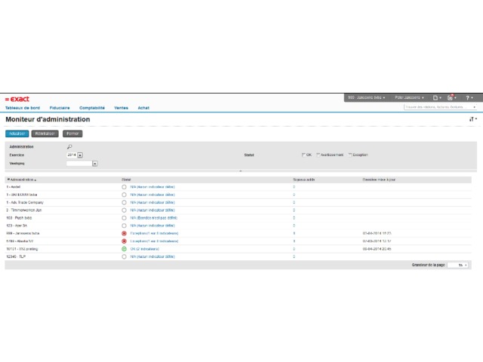Viewport: 483px width, 362px height.
Task: Click red exception icon in Janssens bvba row
Action: [x=124, y=233]
